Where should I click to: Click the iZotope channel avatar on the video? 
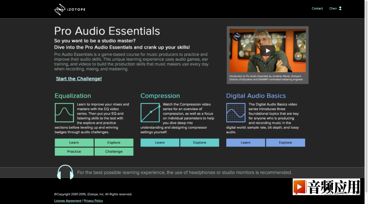click(237, 37)
